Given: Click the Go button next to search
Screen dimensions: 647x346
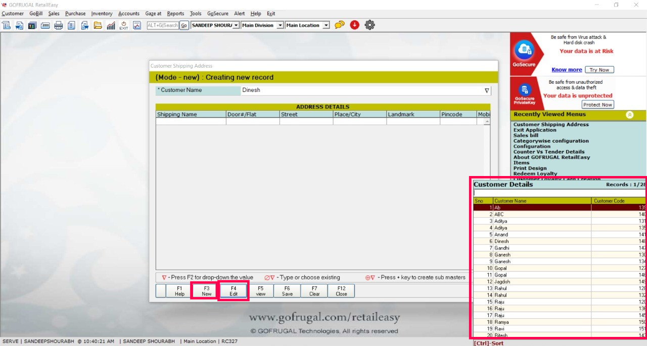Looking at the screenshot, I should (x=184, y=25).
